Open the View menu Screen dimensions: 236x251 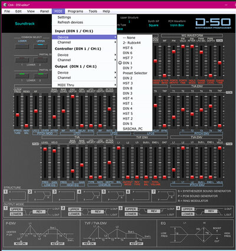coord(31,11)
